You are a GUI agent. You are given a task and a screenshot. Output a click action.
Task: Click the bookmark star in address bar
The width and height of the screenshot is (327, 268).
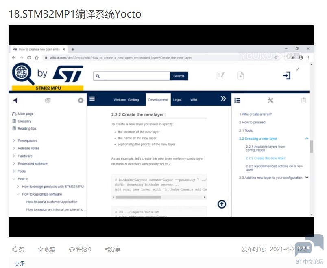pos(276,58)
